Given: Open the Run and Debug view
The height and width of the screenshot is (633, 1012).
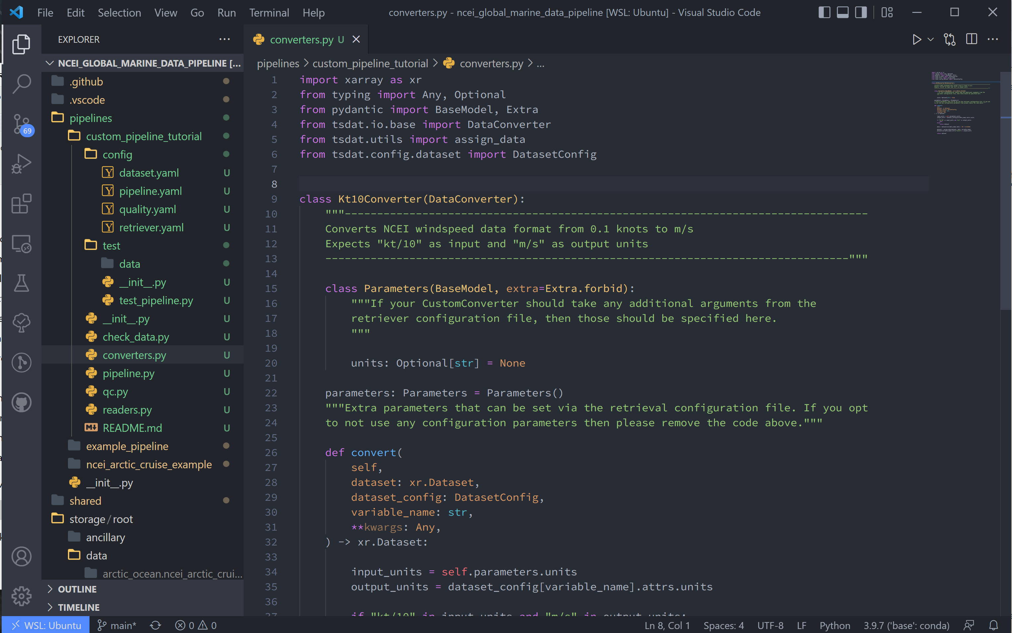Looking at the screenshot, I should tap(21, 163).
